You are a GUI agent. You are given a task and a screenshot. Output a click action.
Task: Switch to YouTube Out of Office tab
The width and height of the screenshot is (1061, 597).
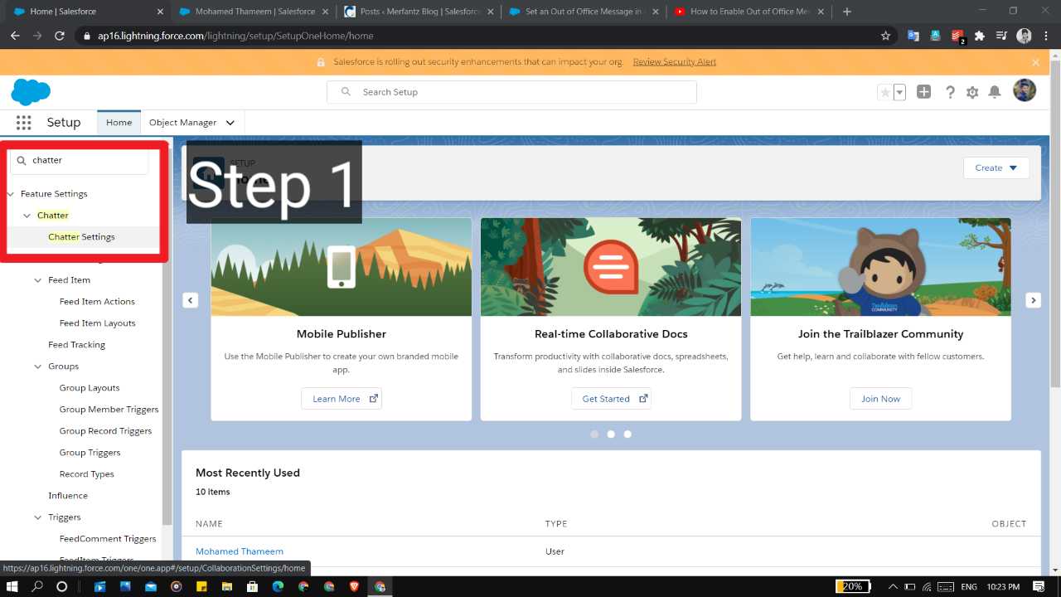click(749, 12)
